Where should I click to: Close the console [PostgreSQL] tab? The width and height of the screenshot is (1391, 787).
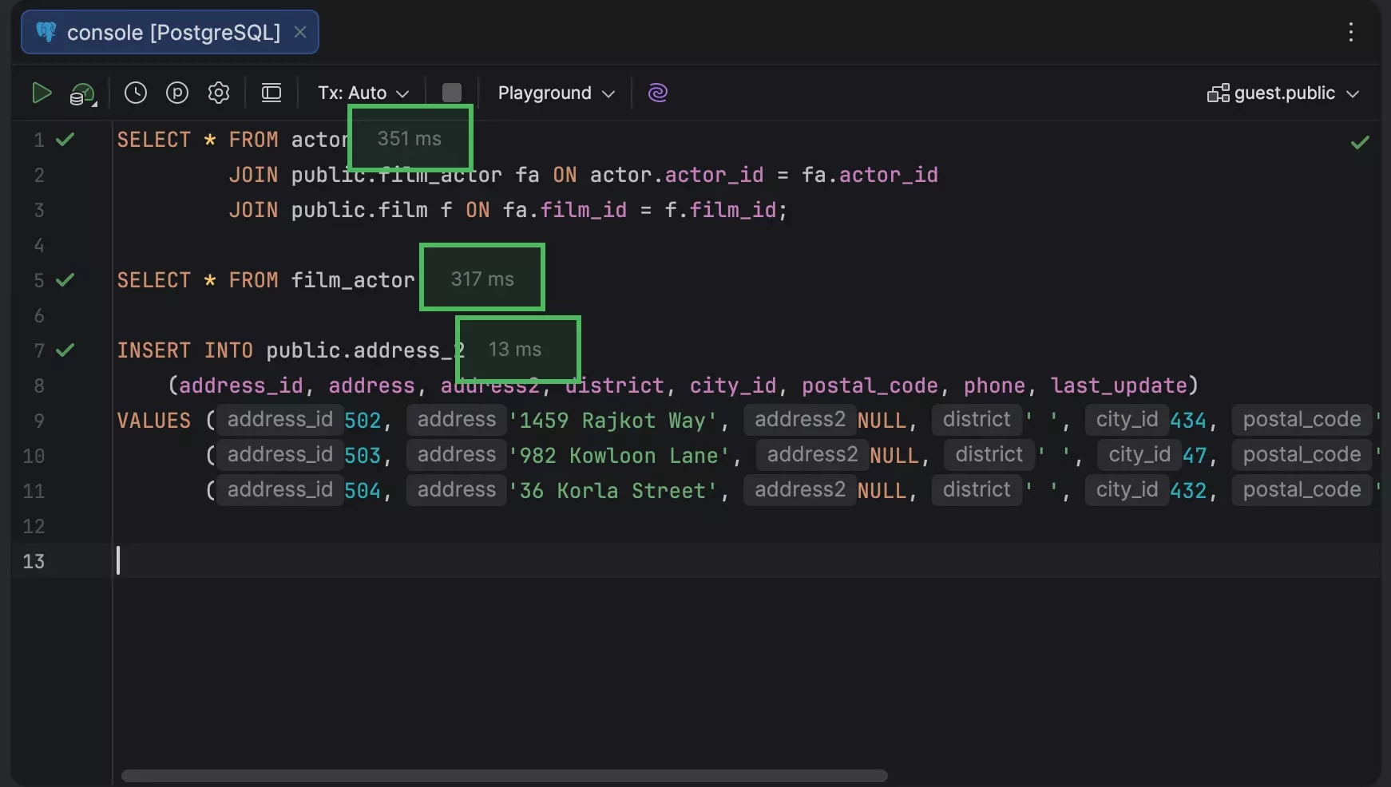[x=300, y=32]
